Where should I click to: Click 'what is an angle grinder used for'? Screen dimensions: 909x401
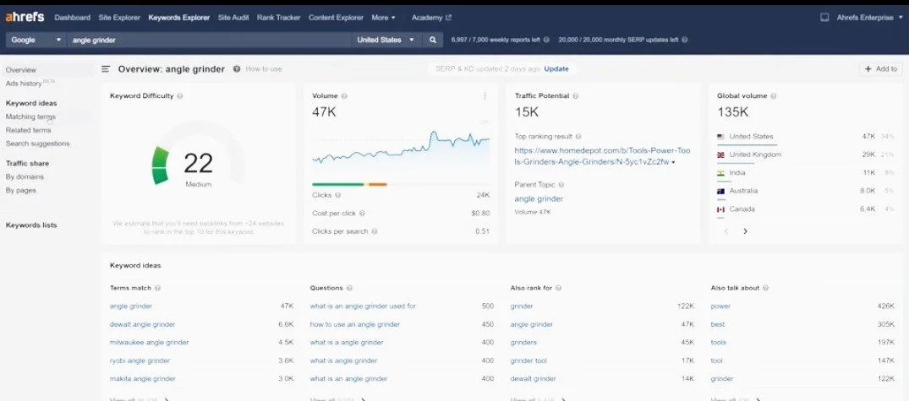click(x=363, y=306)
